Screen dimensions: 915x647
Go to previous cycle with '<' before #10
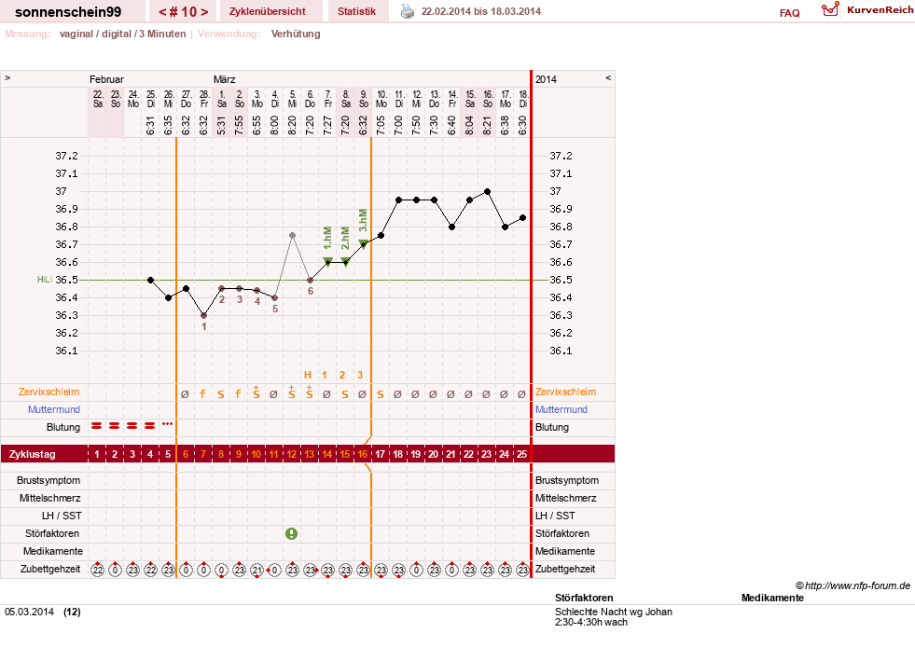(x=163, y=12)
